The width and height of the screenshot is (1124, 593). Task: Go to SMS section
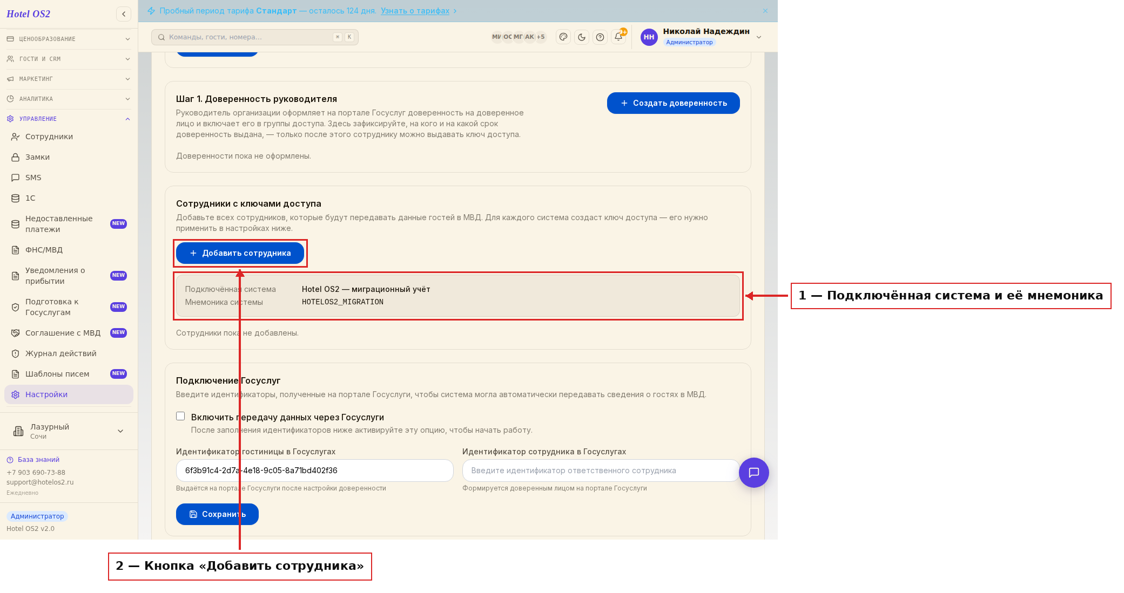point(69,178)
